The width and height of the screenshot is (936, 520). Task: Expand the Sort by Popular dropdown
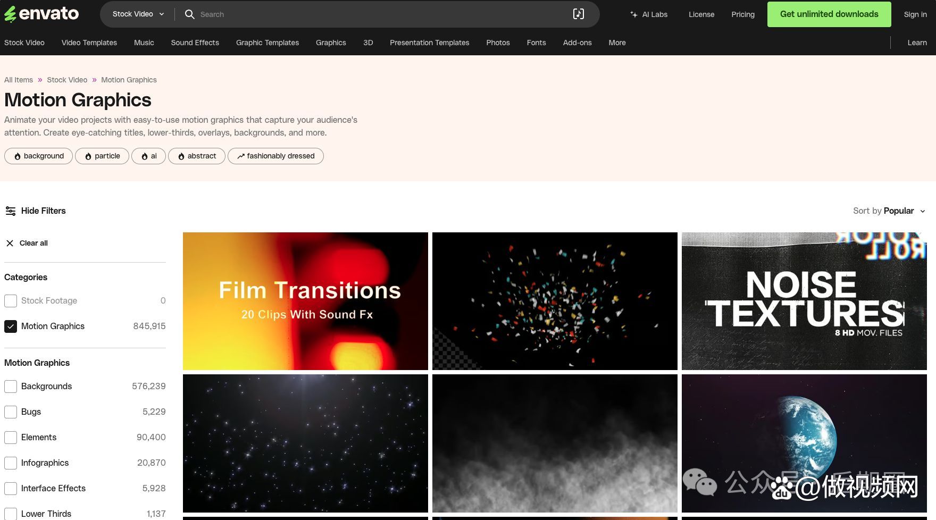889,211
